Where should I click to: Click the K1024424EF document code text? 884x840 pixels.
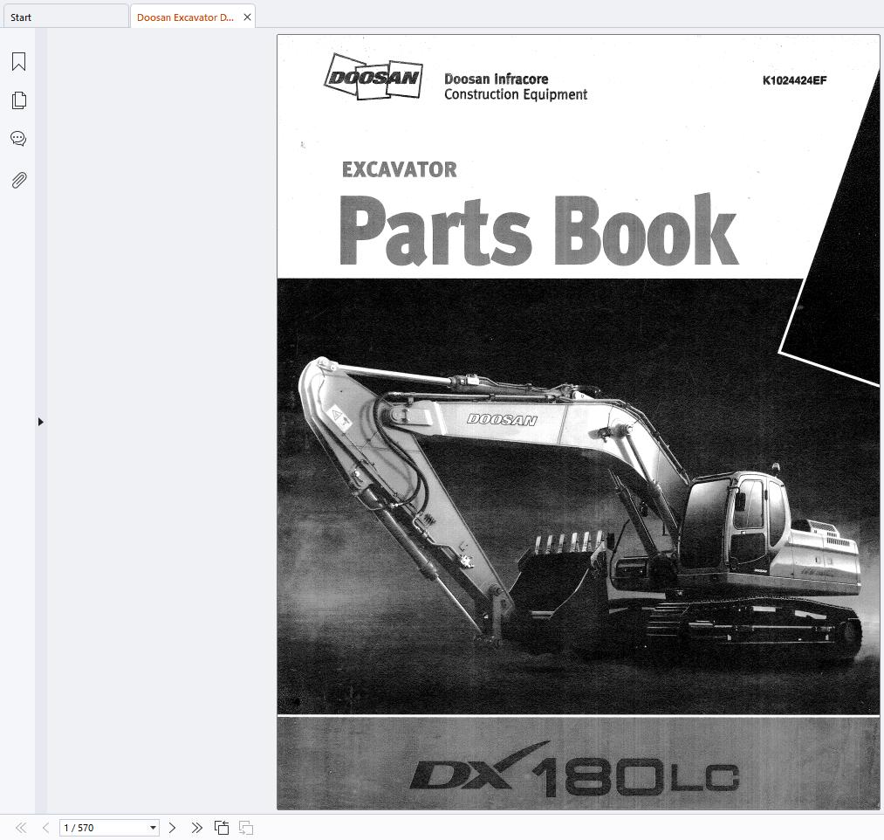(794, 80)
